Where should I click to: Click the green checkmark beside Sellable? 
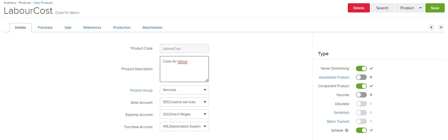371,130
